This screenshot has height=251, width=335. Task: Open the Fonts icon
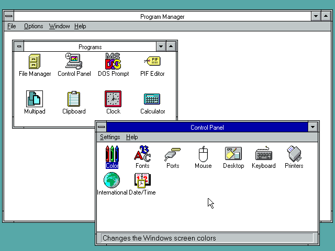pyautogui.click(x=142, y=154)
